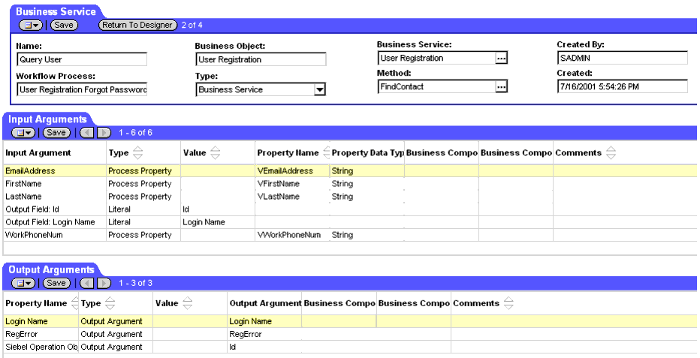This screenshot has width=700, height=358.
Task: Select the WorkPhoneNum input argument
Action: pyautogui.click(x=34, y=235)
